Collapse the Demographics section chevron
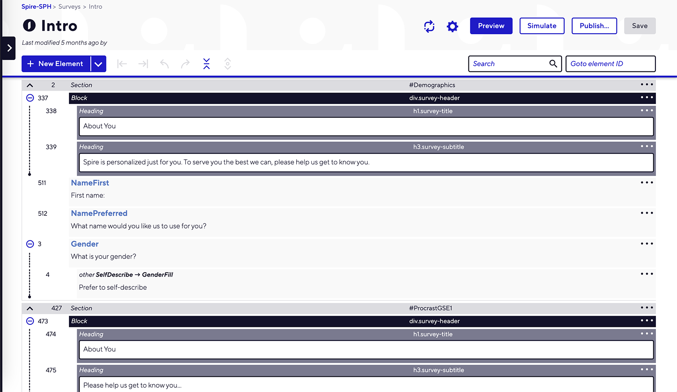The height and width of the screenshot is (392, 677). coord(30,85)
